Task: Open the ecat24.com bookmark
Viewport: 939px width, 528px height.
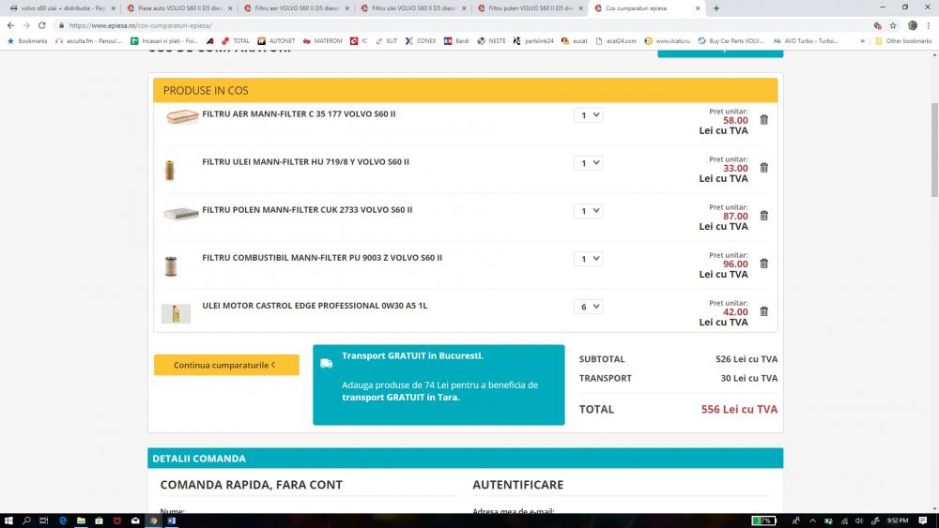Action: [616, 41]
